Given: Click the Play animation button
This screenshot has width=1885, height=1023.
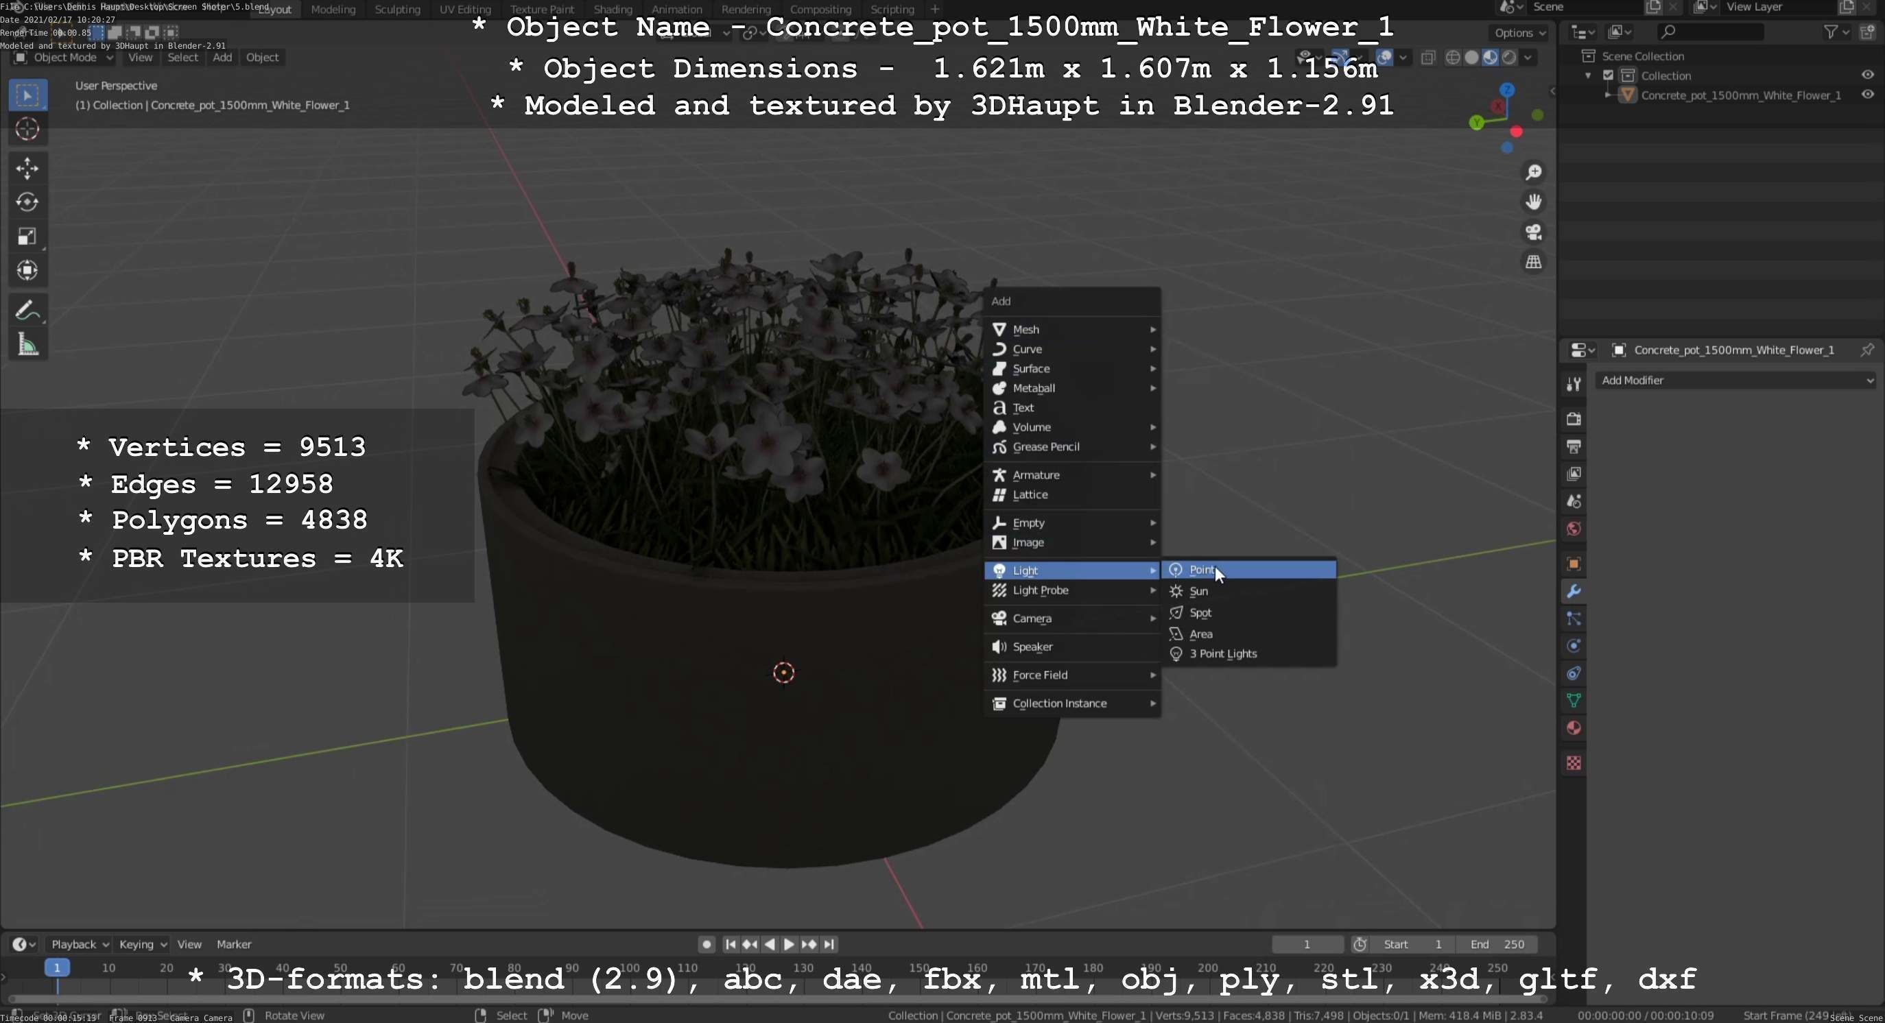Looking at the screenshot, I should [789, 945].
